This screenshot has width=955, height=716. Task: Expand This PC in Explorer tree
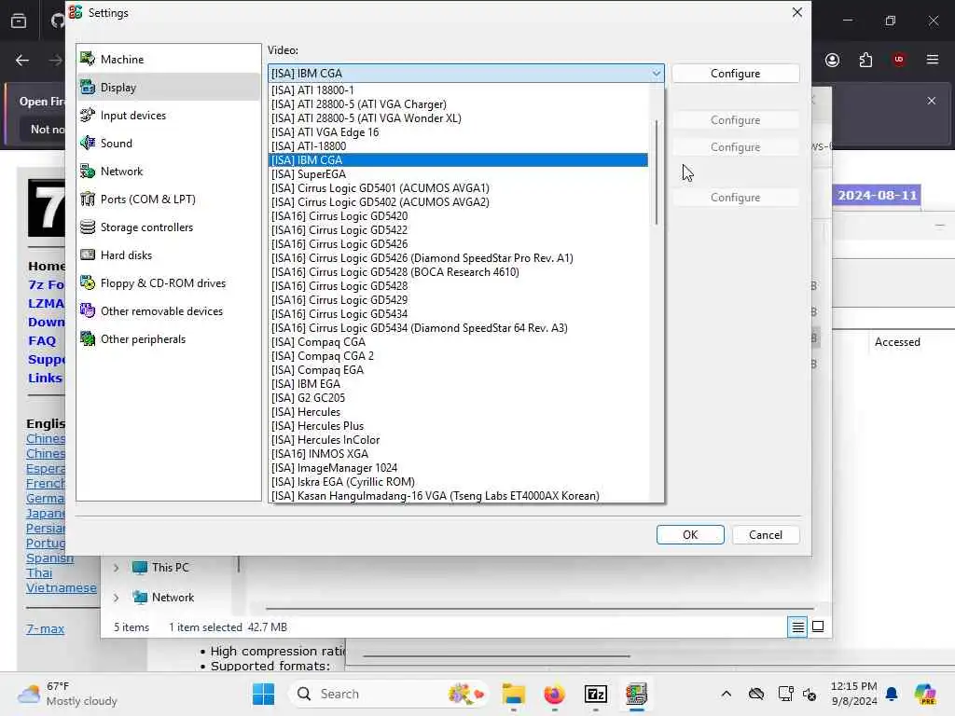(116, 568)
